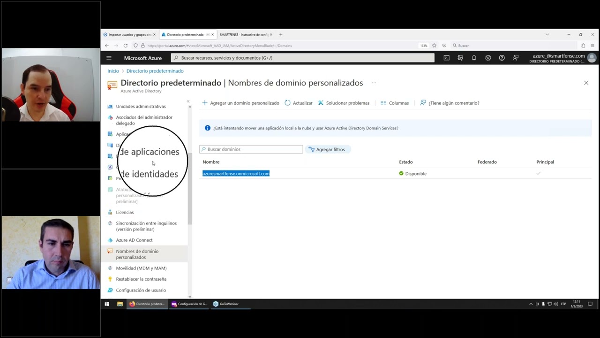Click the Pocket save icon in address bar
This screenshot has width=600, height=338.
(444, 46)
